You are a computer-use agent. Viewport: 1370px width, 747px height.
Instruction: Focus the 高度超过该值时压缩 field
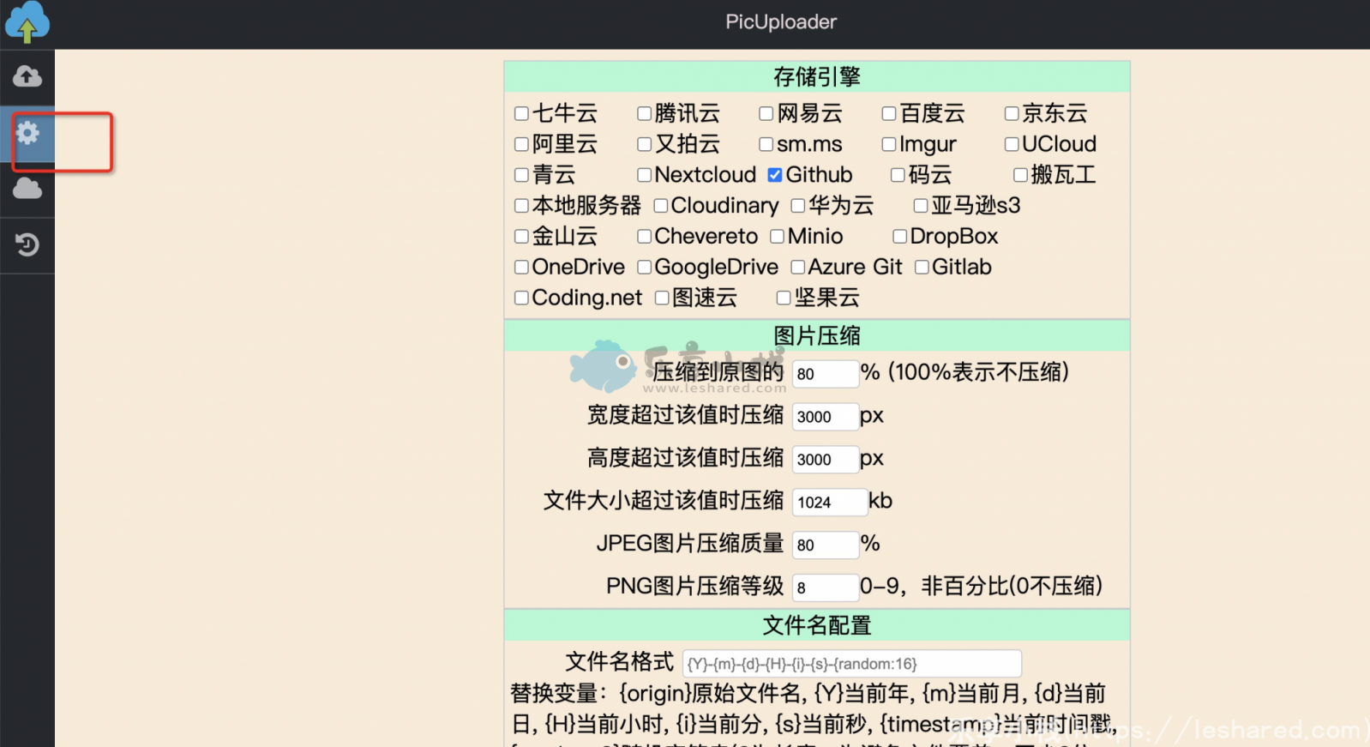825,460
